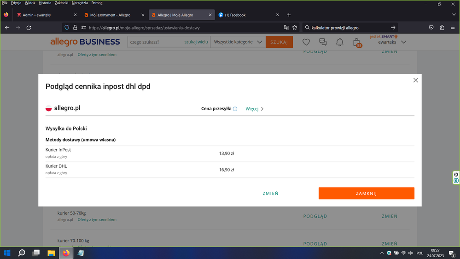The width and height of the screenshot is (460, 259).
Task: Click ZMIEŃ in the price list dialog
Action: tap(270, 193)
